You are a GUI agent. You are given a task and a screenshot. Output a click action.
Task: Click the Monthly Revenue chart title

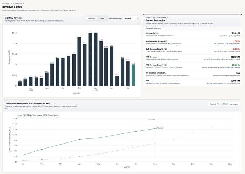14,18
